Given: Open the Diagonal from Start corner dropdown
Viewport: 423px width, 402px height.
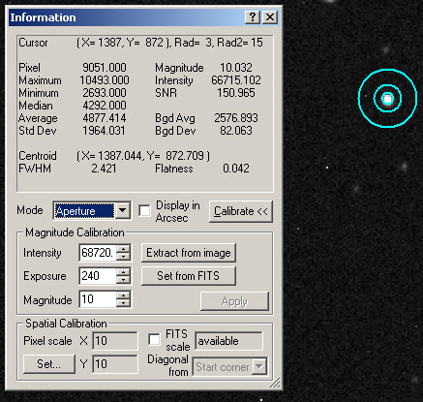Looking at the screenshot, I should coord(229,367).
